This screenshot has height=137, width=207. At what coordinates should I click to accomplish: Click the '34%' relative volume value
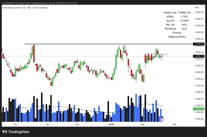[x=184, y=25]
